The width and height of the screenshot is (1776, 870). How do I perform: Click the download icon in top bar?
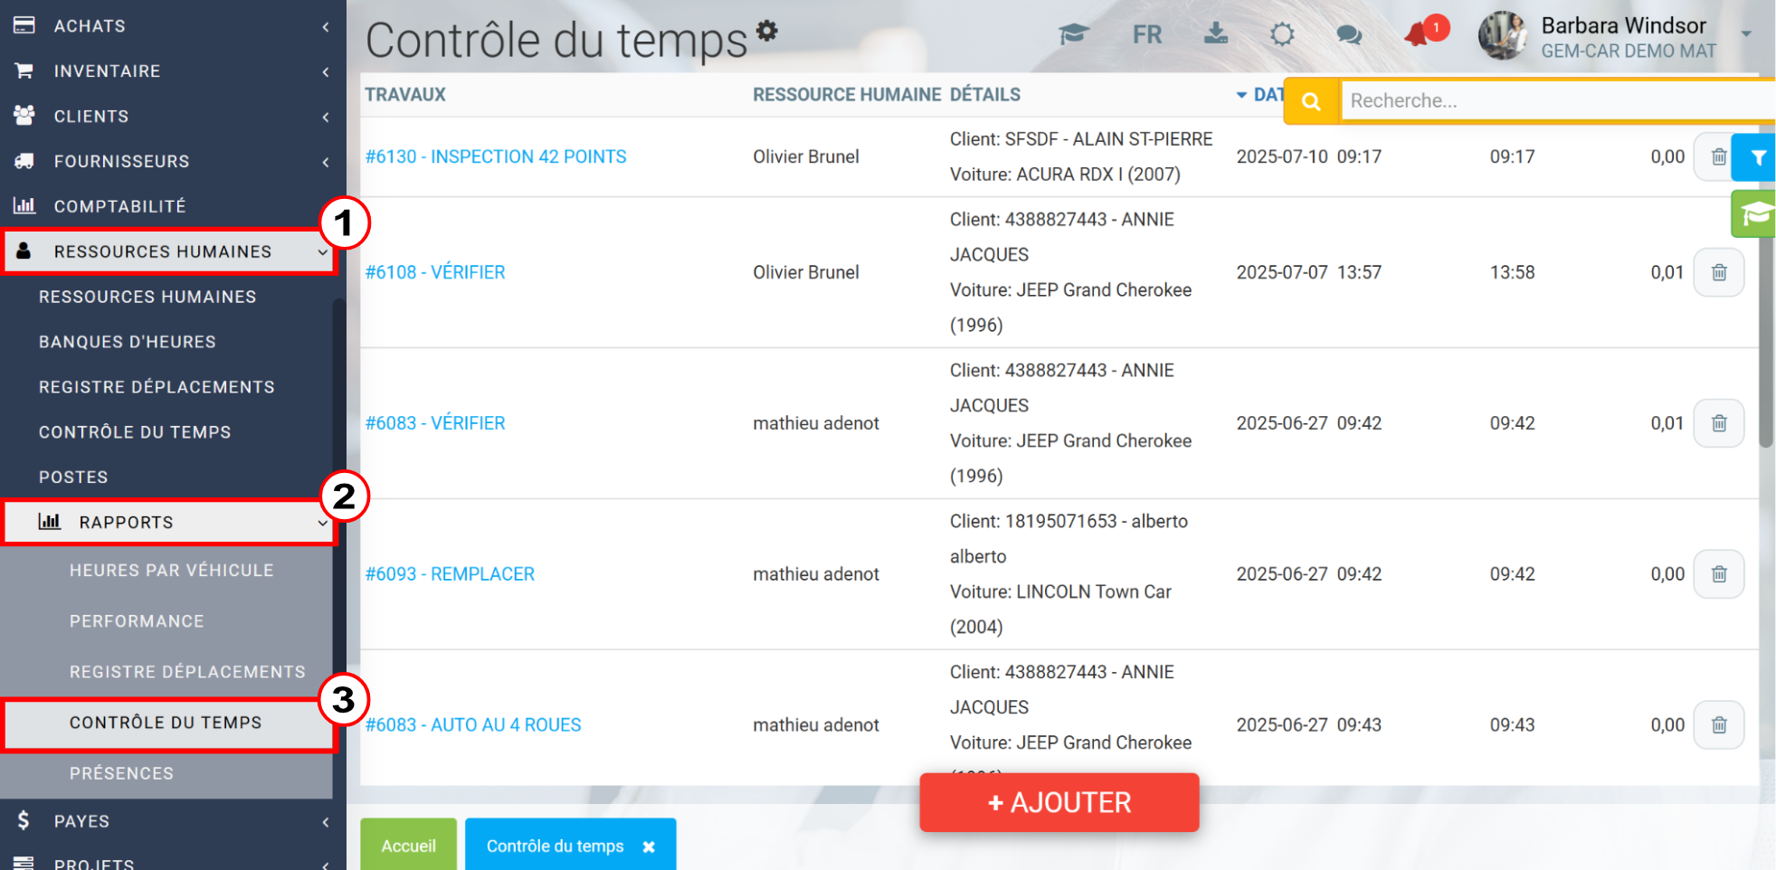click(x=1216, y=34)
